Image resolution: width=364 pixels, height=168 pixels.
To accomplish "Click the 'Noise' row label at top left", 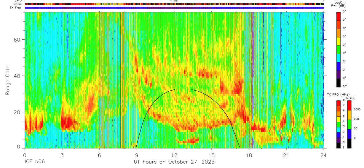I will click(18, 4).
